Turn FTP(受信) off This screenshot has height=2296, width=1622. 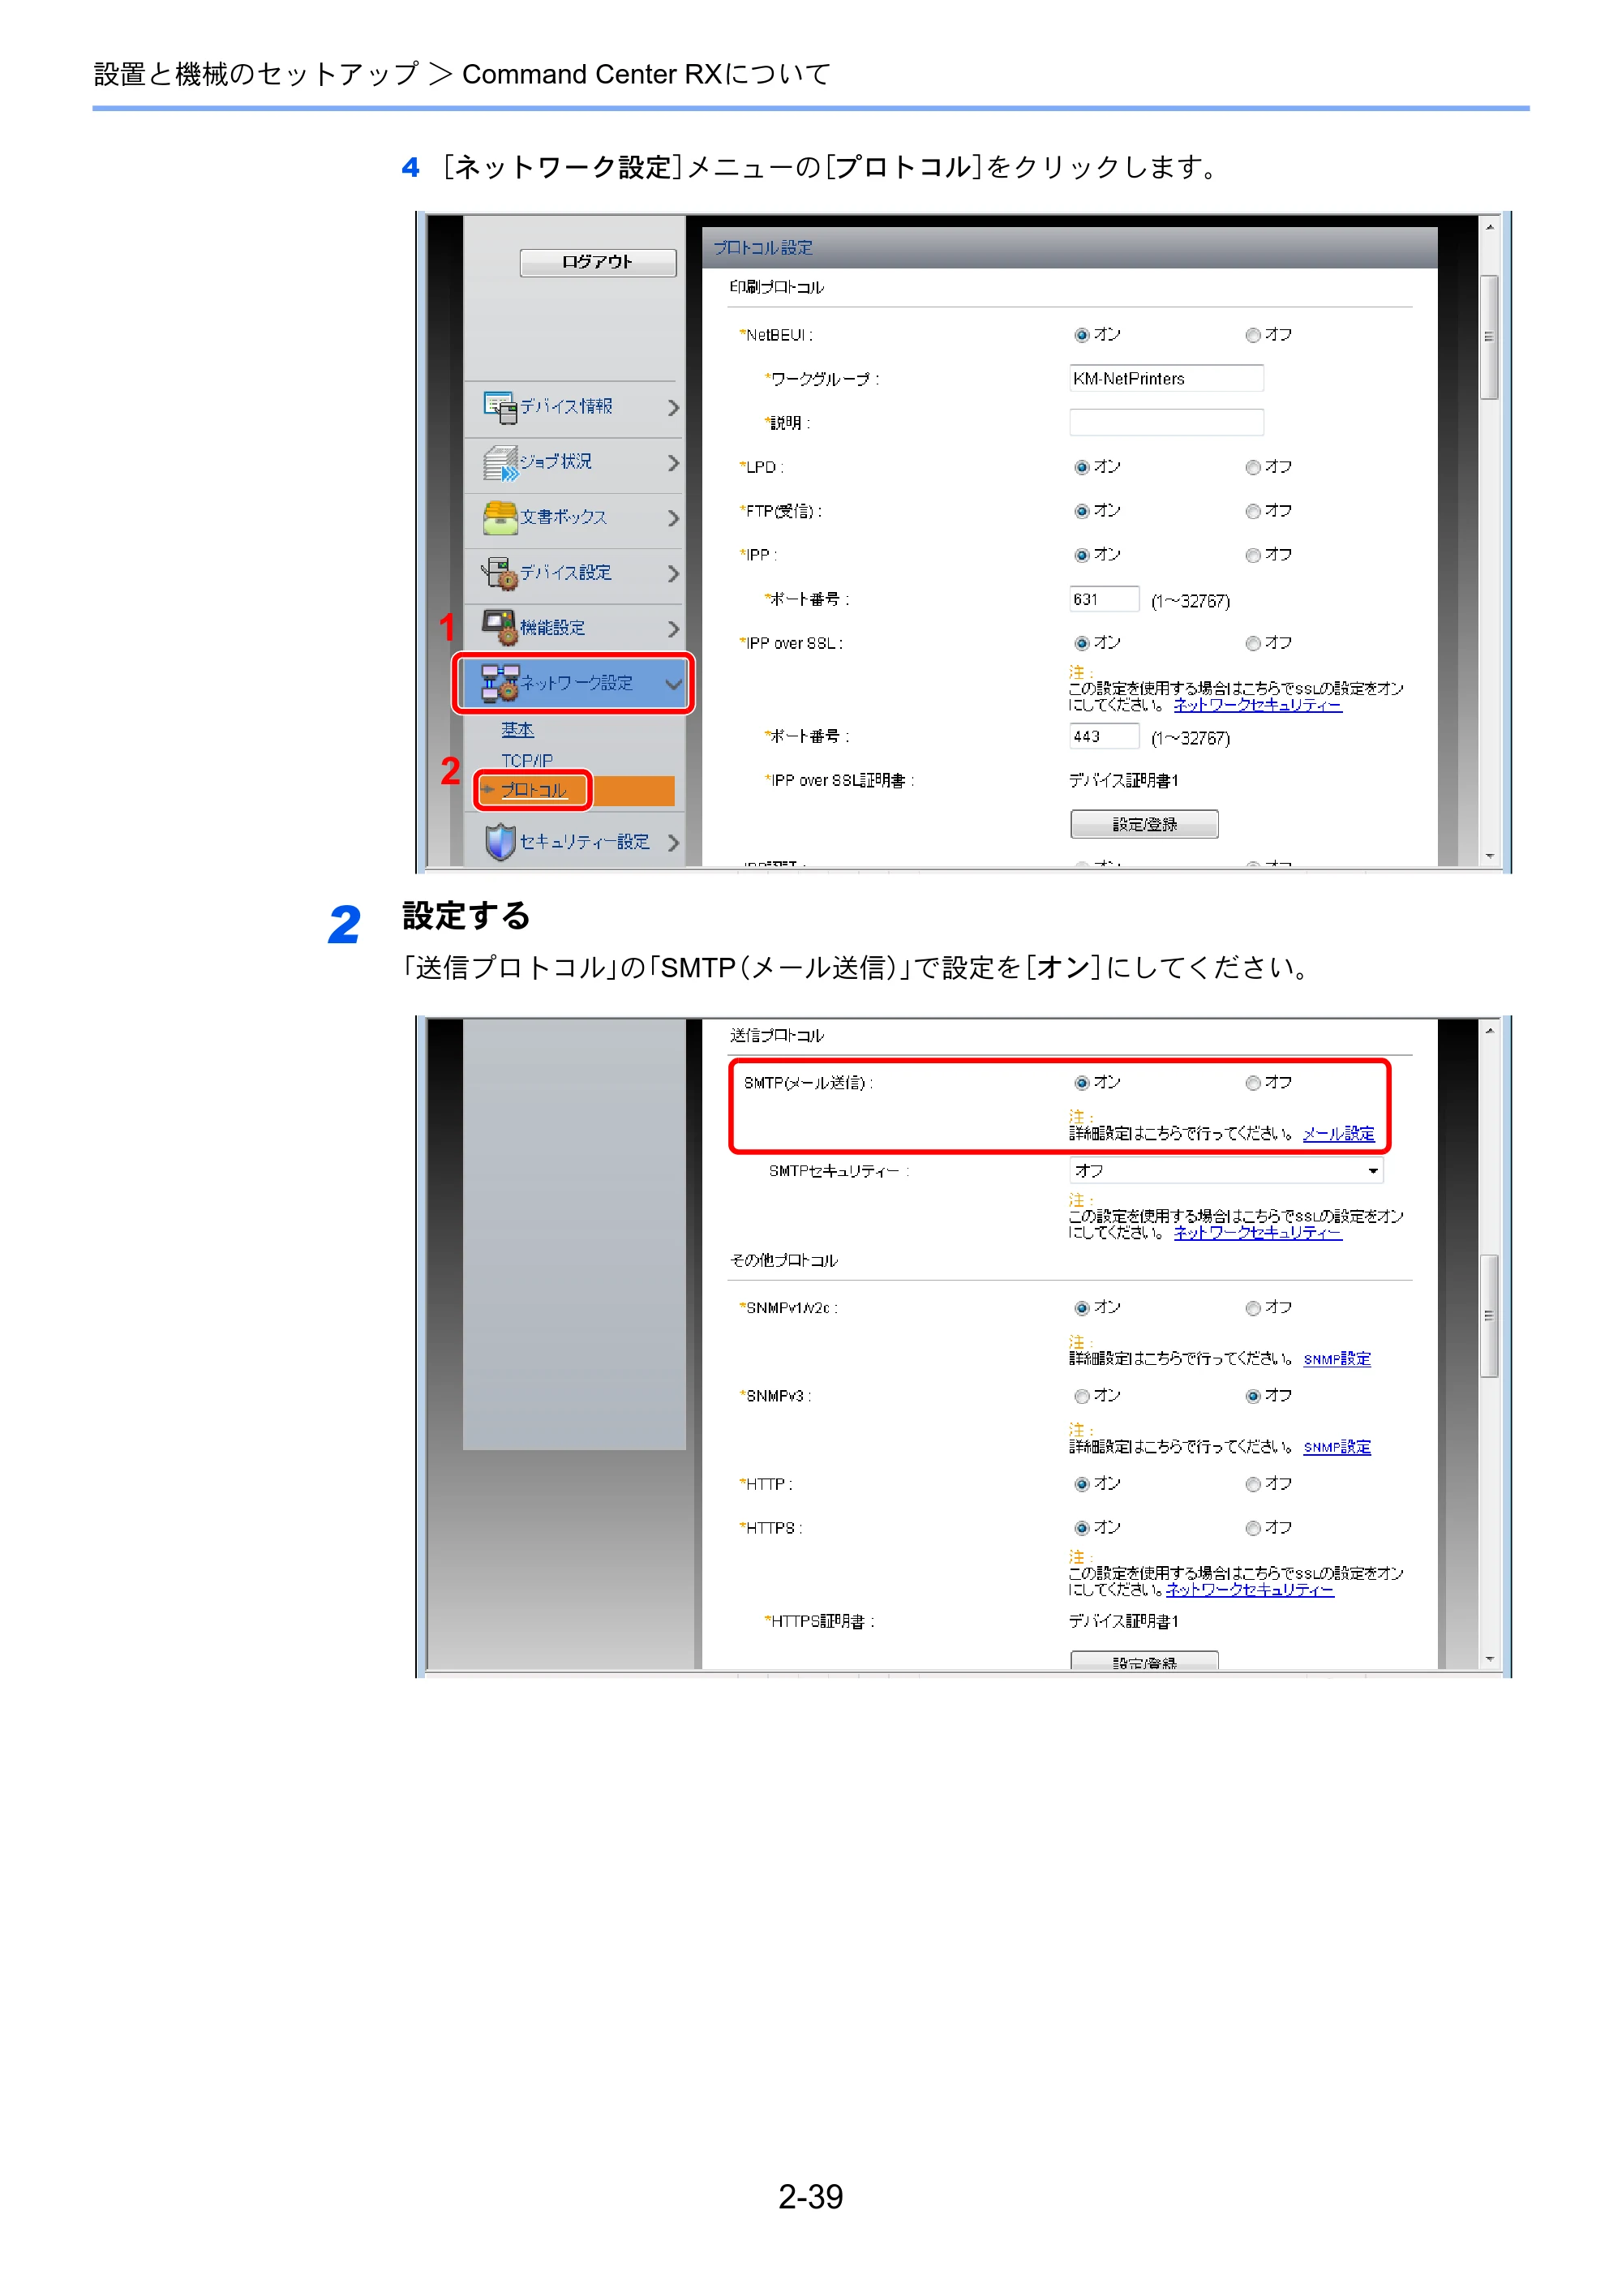point(1252,511)
